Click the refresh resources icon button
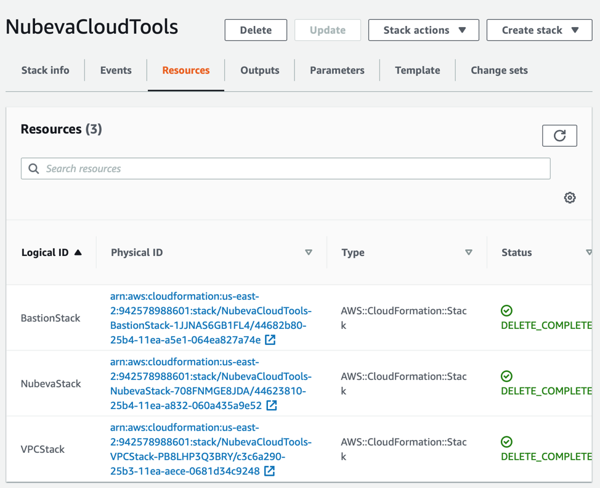600x488 pixels. 559,136
